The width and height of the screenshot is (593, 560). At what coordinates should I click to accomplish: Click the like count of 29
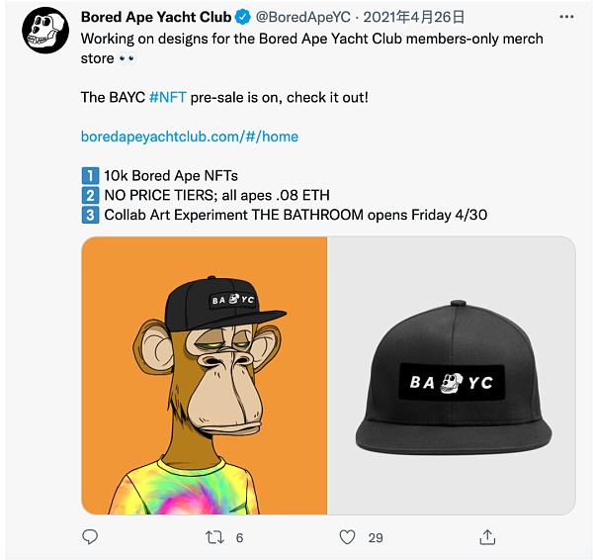tap(375, 537)
